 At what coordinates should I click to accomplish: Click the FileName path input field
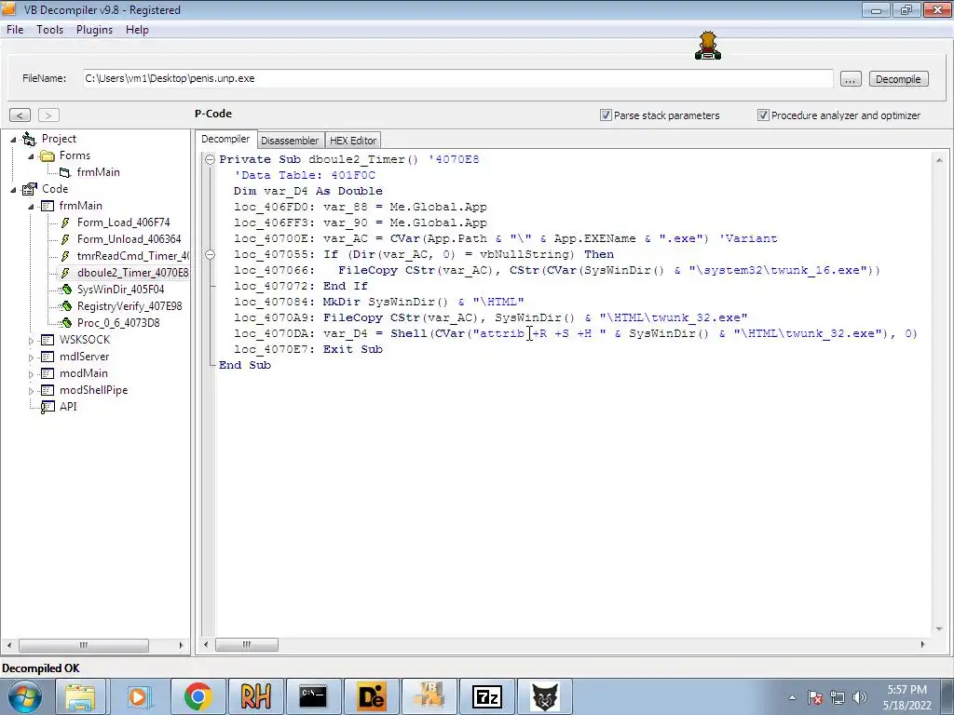457,78
